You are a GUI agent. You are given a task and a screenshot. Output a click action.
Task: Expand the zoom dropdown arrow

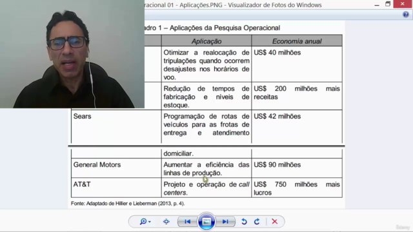tap(150, 222)
